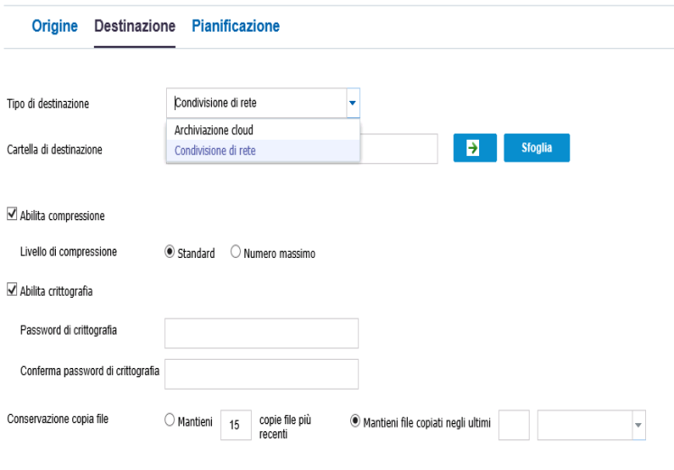Image resolution: width=674 pixels, height=470 pixels.
Task: Uncheck Abilita crittografia
Action: (12, 290)
